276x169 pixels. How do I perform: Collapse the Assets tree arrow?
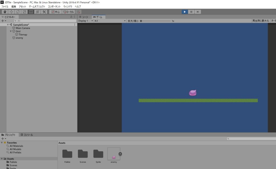click(2, 159)
